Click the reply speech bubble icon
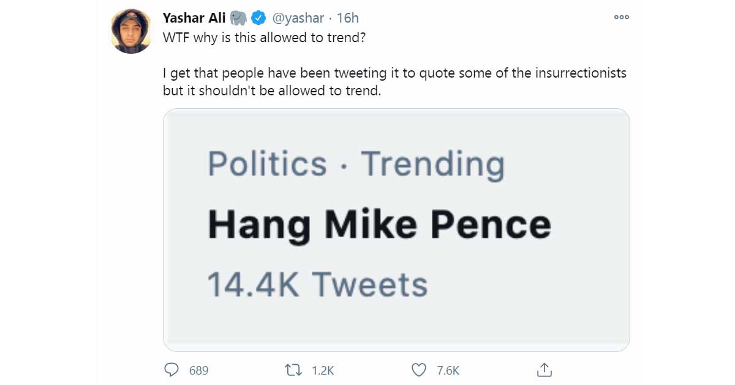 click(x=172, y=370)
